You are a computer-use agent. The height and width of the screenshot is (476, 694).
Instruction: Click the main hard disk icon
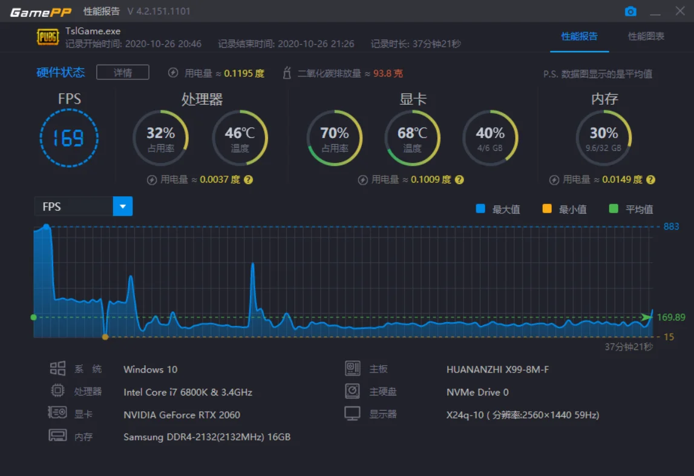(x=352, y=391)
